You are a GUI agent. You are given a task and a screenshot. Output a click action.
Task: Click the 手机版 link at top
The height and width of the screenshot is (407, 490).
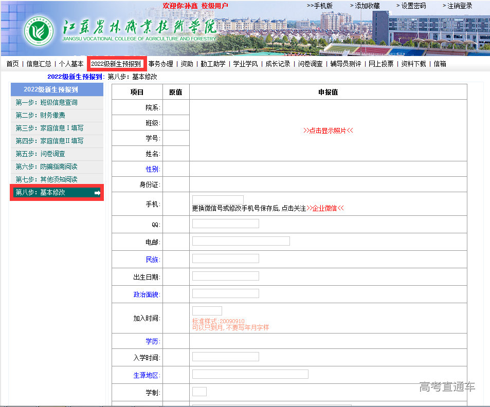pyautogui.click(x=320, y=6)
